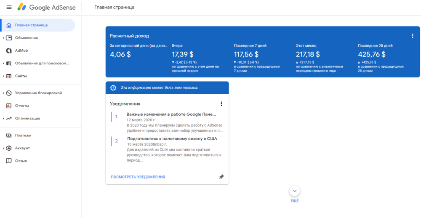Expand the Аккаунт submenu arrow
Viewport: 421px width, 218px height.
click(3, 148)
